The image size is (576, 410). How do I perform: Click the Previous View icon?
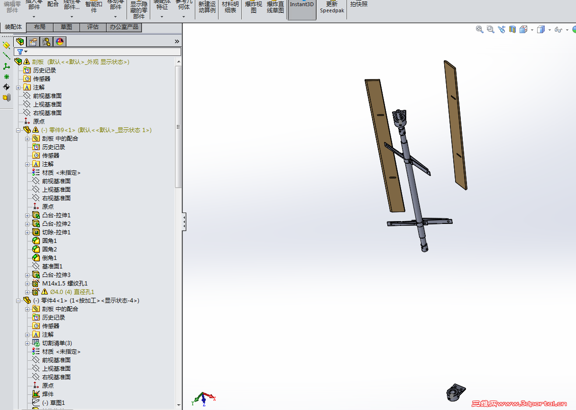[502, 29]
